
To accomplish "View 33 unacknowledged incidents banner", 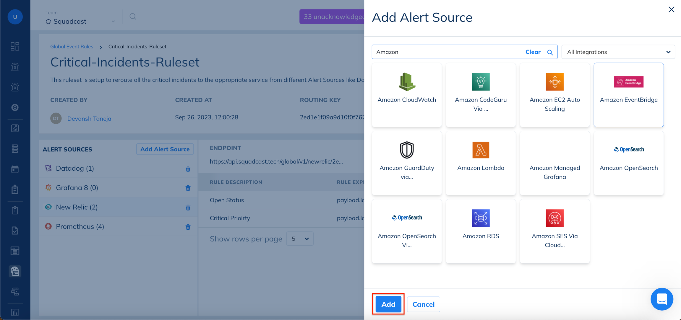I will tap(332, 17).
